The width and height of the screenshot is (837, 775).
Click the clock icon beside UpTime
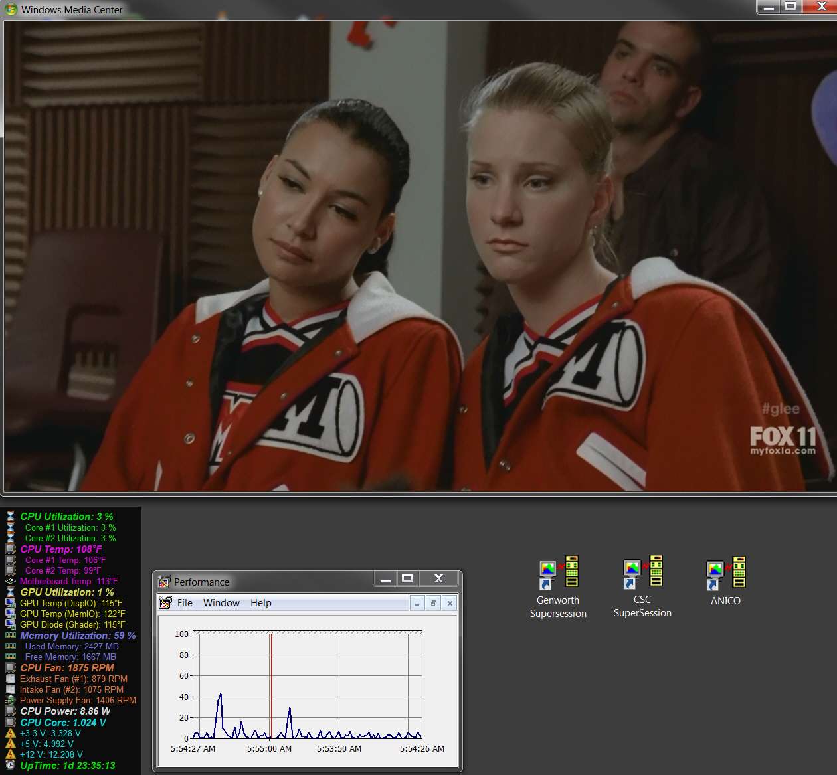click(10, 765)
